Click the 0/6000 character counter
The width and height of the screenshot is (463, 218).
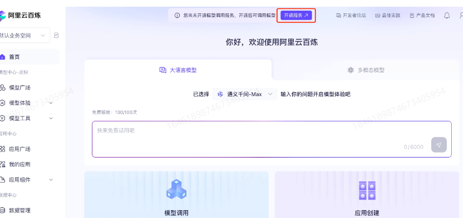click(414, 147)
